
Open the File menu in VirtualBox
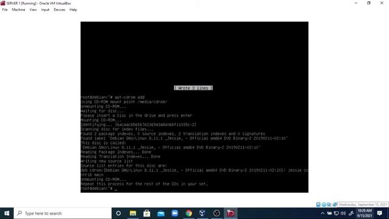[5, 10]
